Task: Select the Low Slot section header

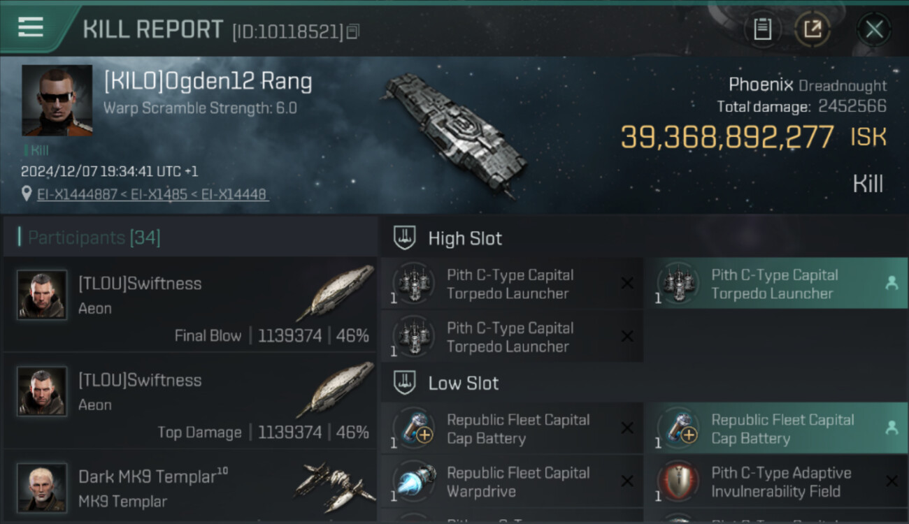Action: coord(464,383)
